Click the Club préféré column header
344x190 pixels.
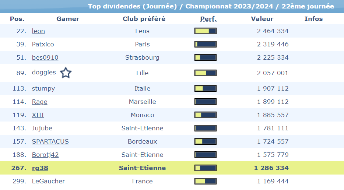click(144, 19)
